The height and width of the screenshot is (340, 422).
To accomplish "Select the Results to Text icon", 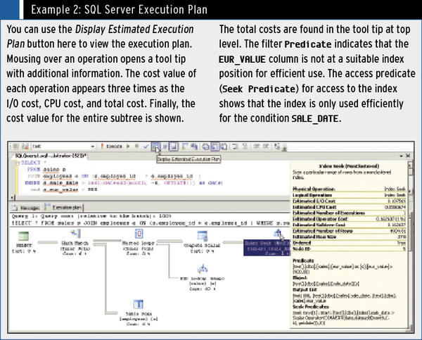I will click(x=205, y=146).
